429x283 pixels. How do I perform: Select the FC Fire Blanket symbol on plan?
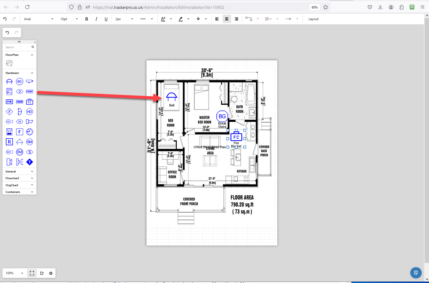coord(236,137)
